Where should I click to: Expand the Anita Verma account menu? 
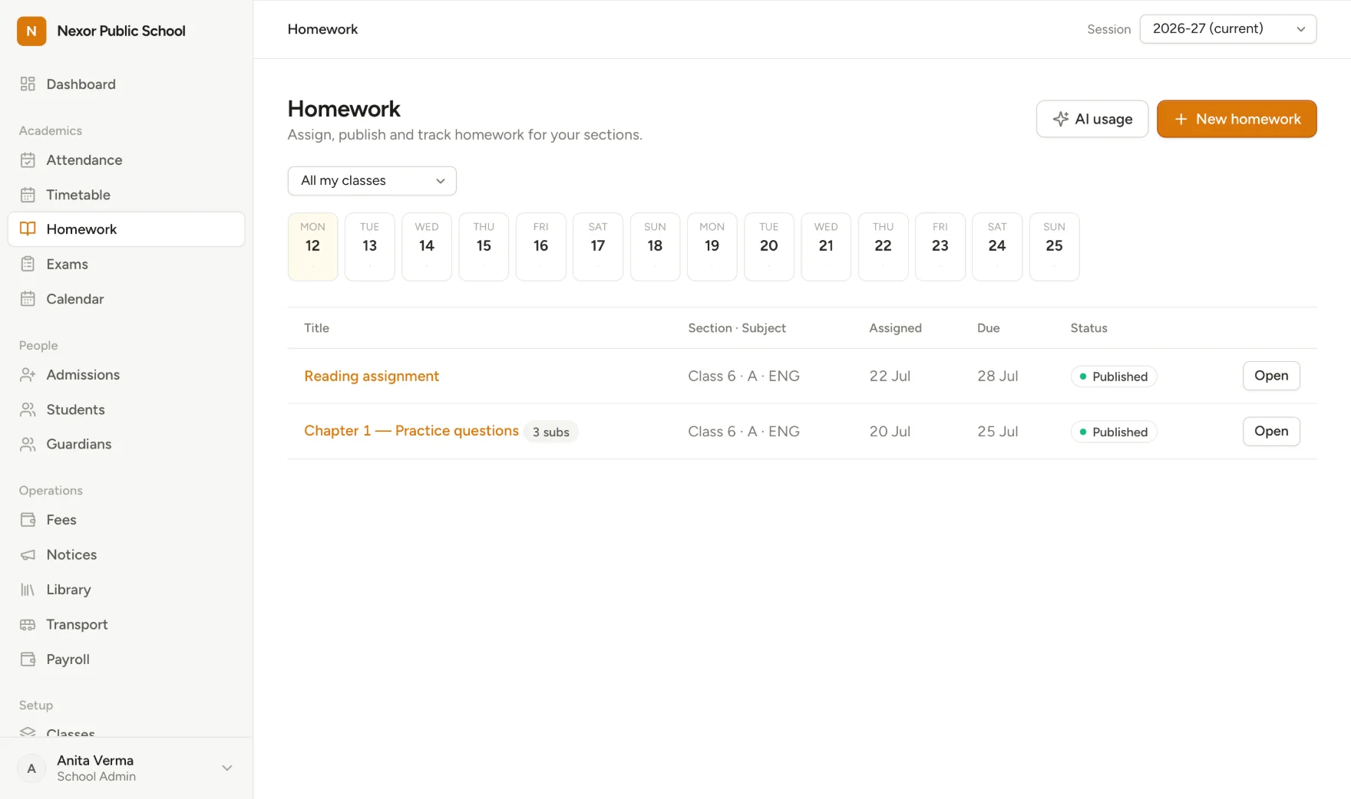point(127,768)
